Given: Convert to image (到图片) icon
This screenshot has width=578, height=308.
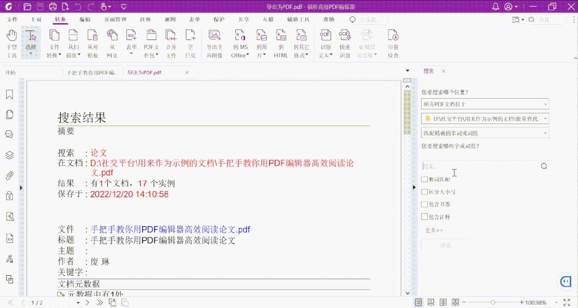Looking at the screenshot, I should coord(261,36).
